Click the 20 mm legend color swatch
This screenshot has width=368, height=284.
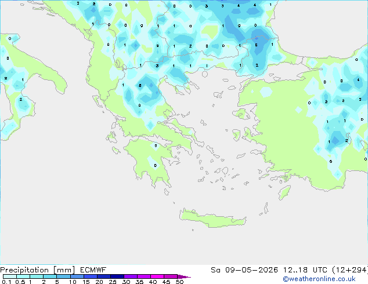(x=103, y=276)
